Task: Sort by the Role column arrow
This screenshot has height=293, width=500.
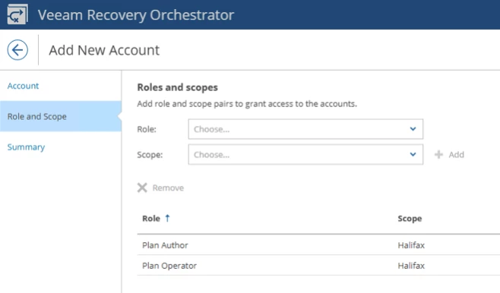Action: point(167,218)
